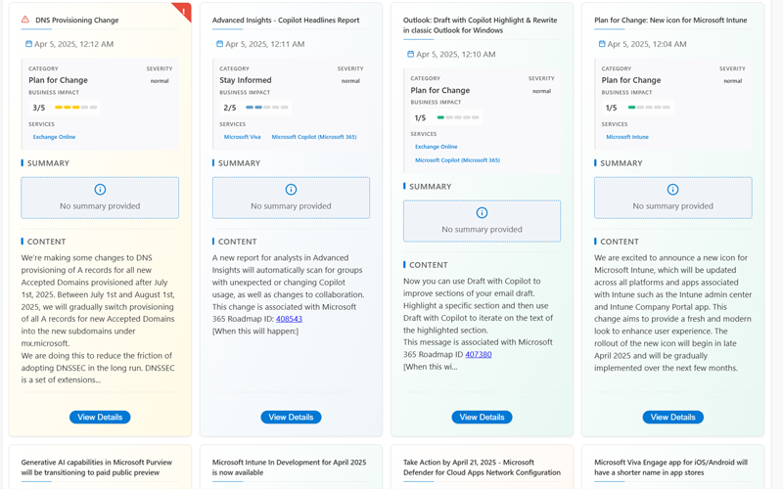The height and width of the screenshot is (489, 783).
Task: Click the green 1/5 impact bar on Intune card
Action: coord(649,108)
